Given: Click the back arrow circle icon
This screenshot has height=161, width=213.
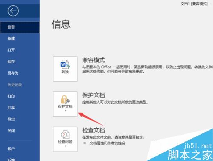Looking at the screenshot, I should 13,11.
